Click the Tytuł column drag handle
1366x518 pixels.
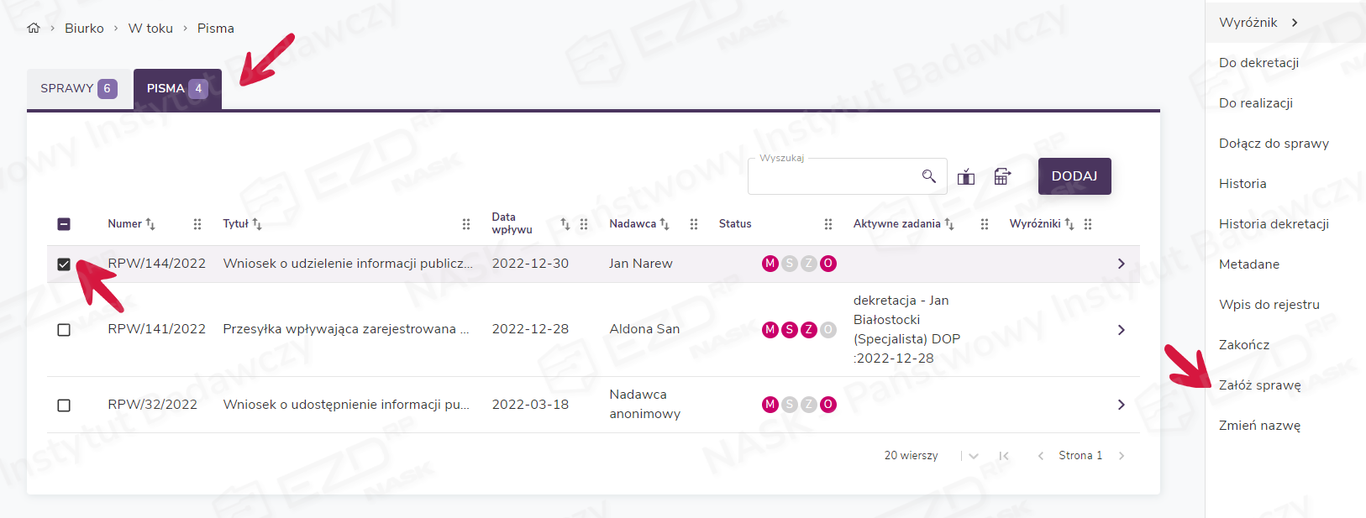click(x=466, y=224)
